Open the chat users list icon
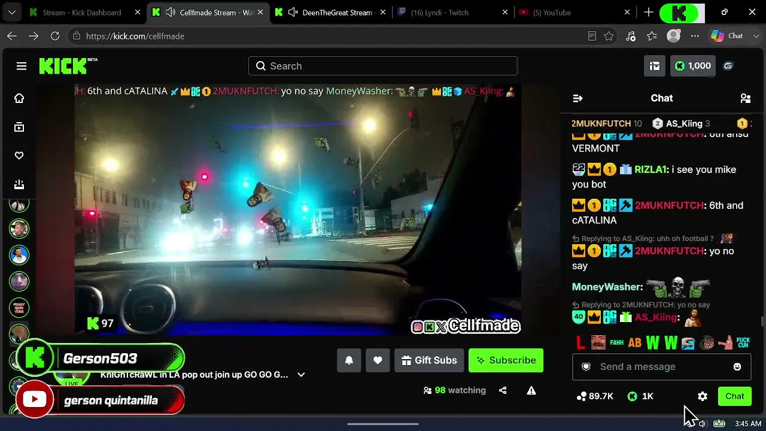This screenshot has width=766, height=431. (746, 98)
